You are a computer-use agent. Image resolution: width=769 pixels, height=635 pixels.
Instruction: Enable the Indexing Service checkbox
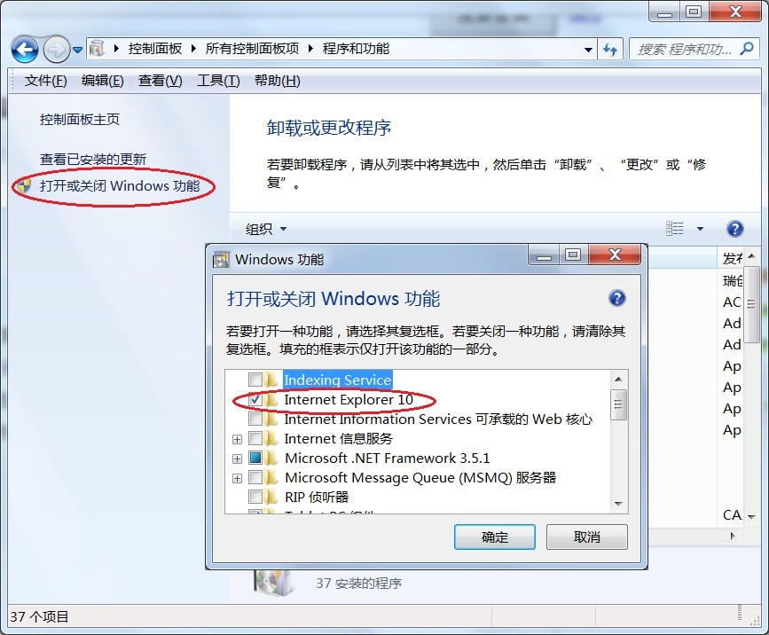(255, 380)
